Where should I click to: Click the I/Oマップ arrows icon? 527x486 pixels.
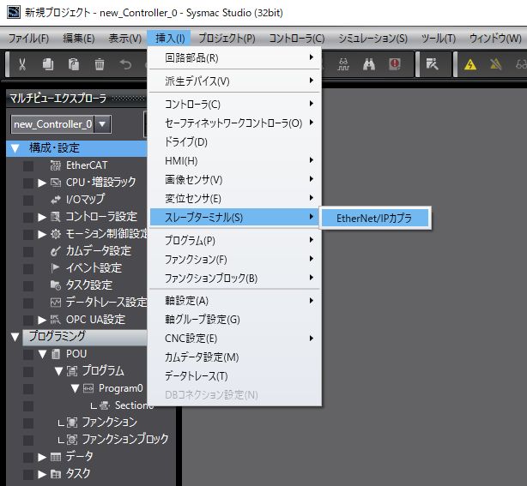[x=56, y=200]
